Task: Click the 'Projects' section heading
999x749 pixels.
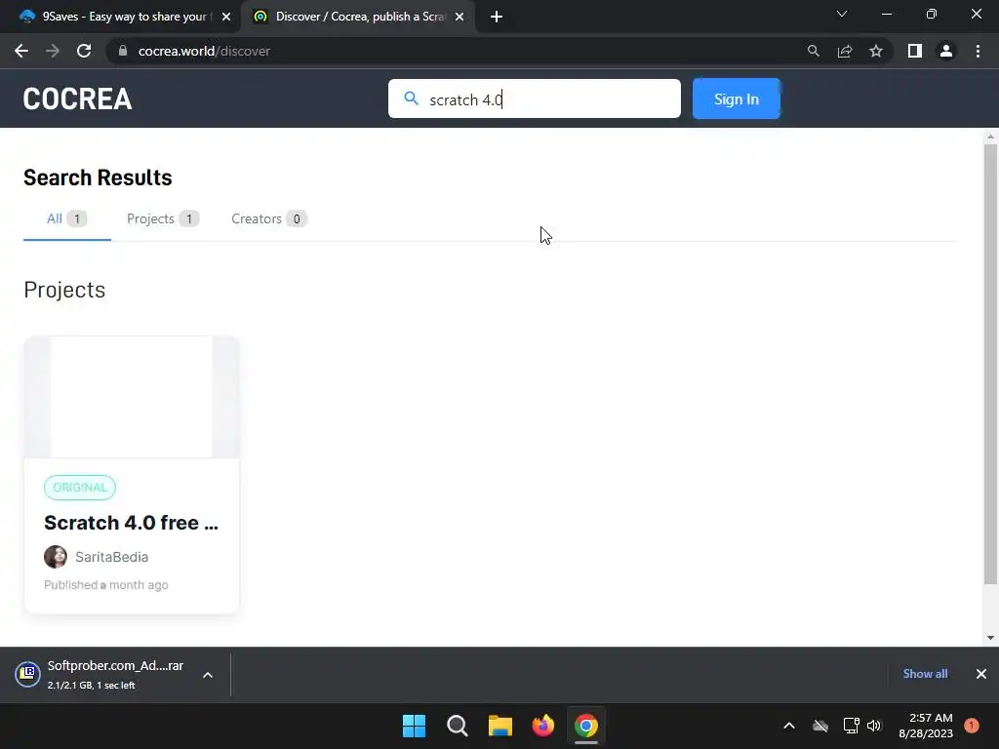Action: click(64, 290)
